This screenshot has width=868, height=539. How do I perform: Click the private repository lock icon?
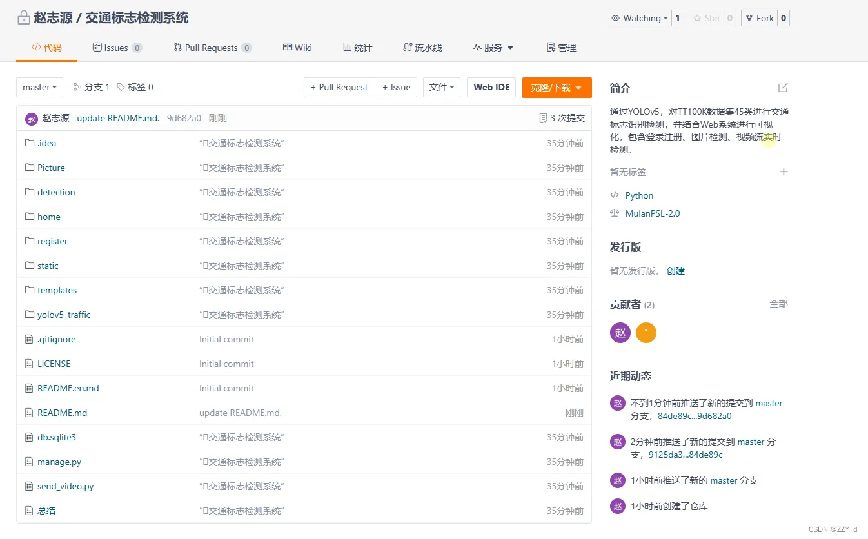(x=24, y=18)
